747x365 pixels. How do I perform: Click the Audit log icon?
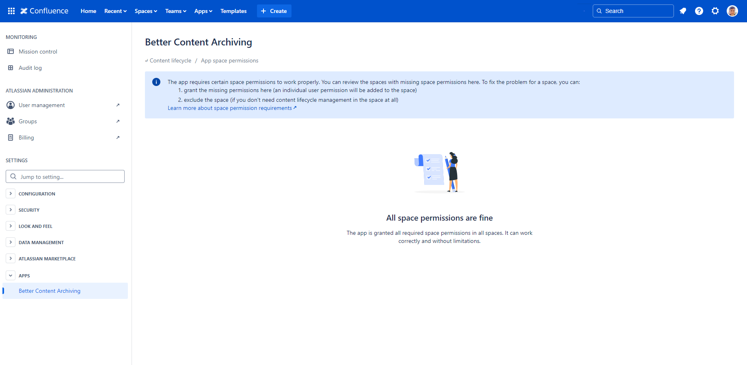[x=11, y=68]
